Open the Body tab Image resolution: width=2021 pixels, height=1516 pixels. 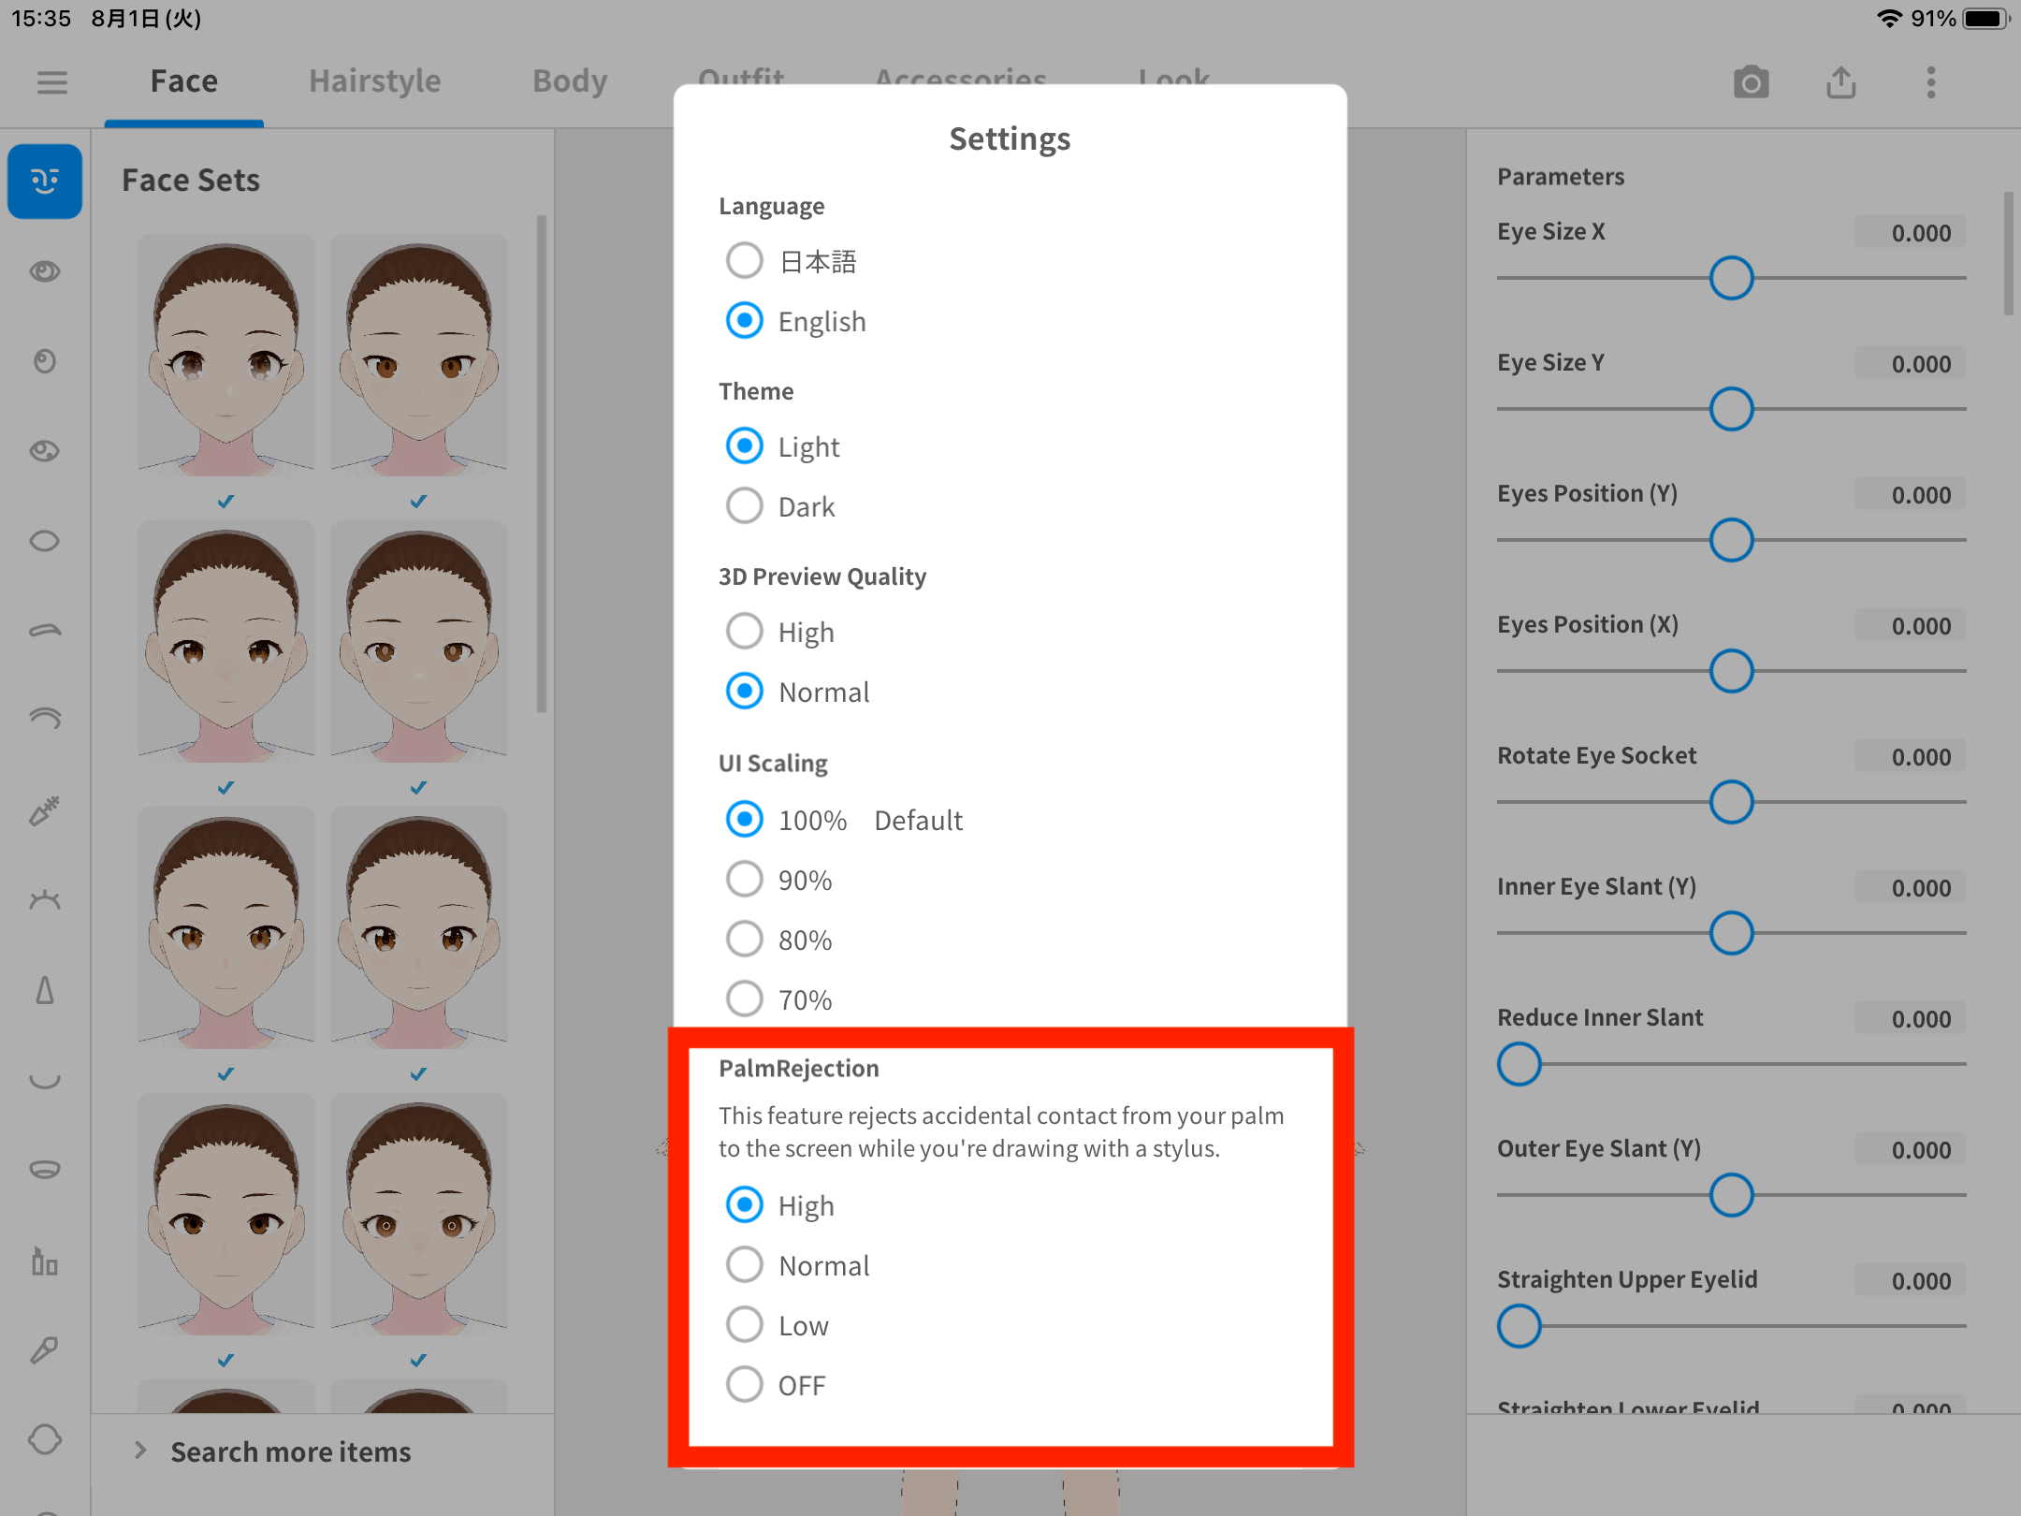569,81
